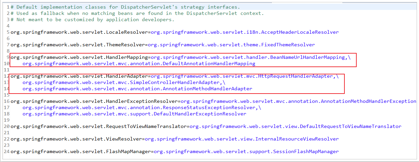Click the AcceptHeaderLocaleResolver value on line 5
The image size is (419, 162).
coord(245,32)
